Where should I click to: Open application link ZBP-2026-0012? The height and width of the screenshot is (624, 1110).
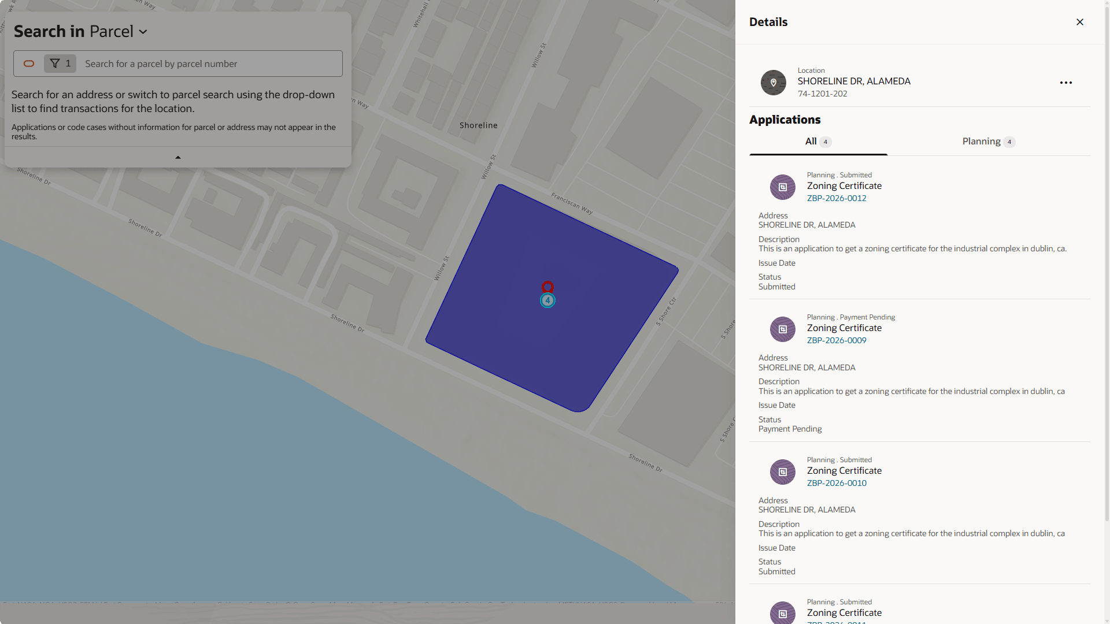[x=837, y=198]
